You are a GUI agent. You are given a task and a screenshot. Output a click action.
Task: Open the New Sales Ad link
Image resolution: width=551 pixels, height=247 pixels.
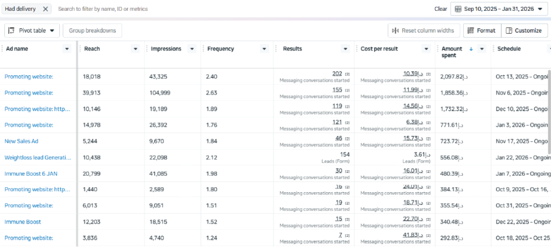(22, 141)
